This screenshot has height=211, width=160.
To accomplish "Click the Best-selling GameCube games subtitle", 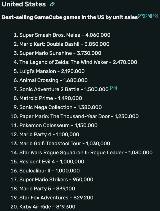I will tap(69, 17).
